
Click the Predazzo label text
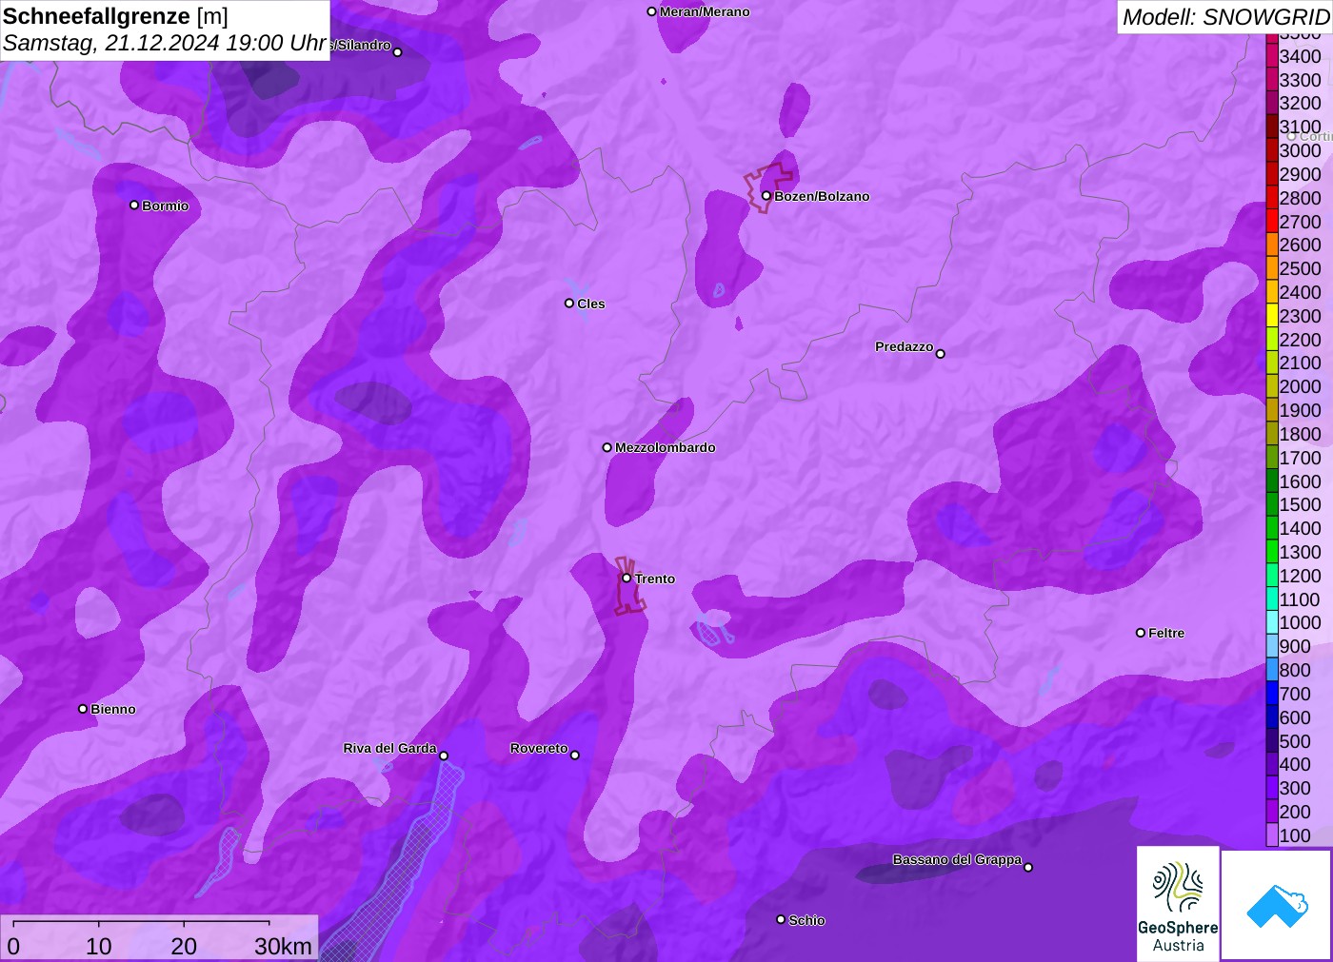pyautogui.click(x=905, y=346)
